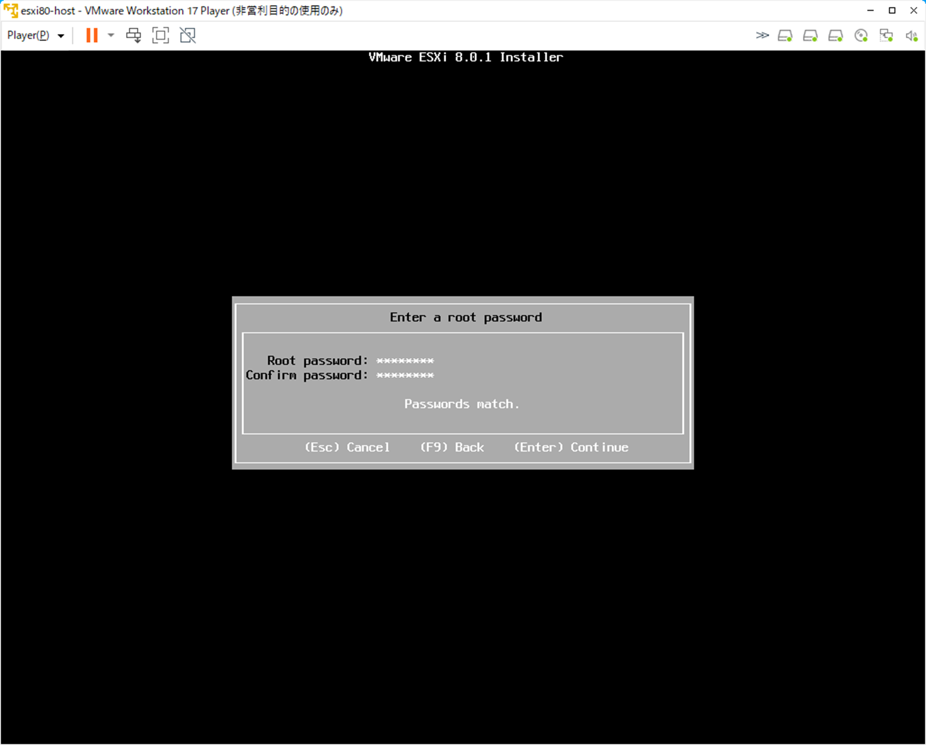This screenshot has width=926, height=745.
Task: Focus the Root password field
Action: (405, 361)
